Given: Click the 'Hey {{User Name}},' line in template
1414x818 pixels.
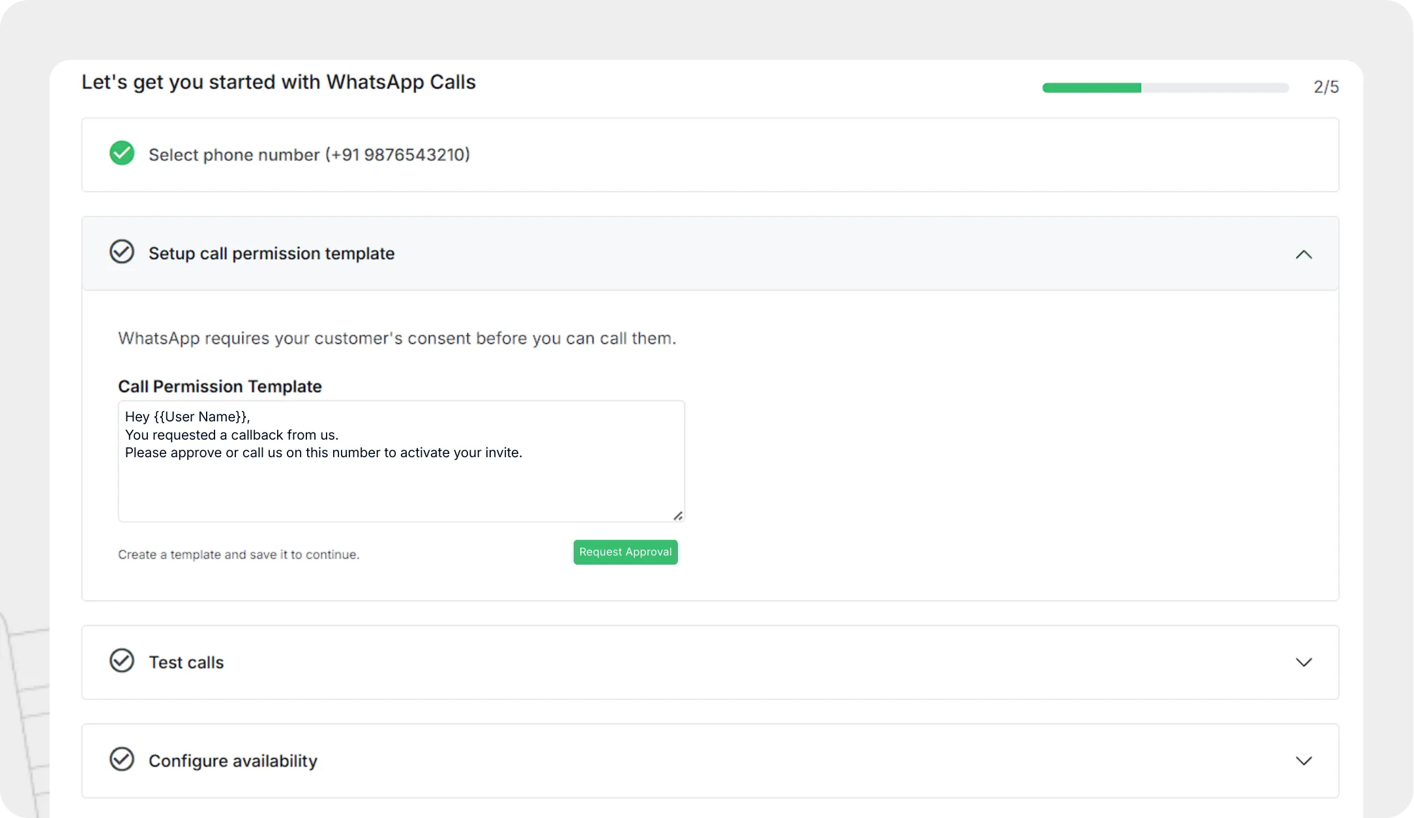Looking at the screenshot, I should point(188,417).
